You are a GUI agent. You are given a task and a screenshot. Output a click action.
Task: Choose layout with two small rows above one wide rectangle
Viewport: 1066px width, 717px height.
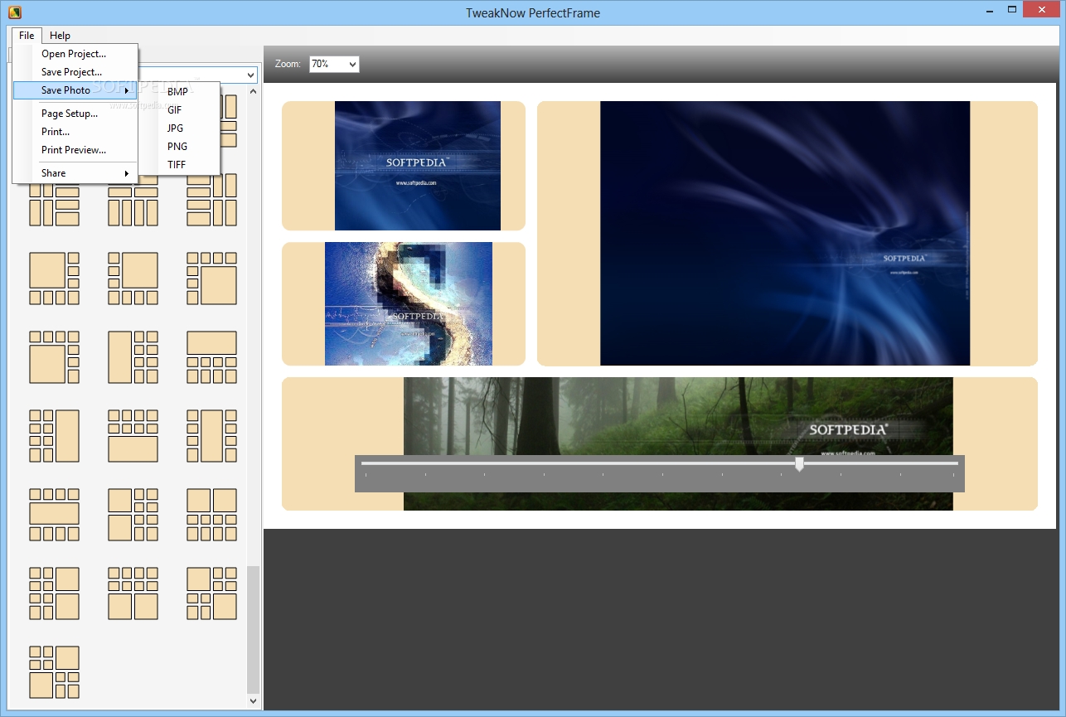(x=133, y=436)
